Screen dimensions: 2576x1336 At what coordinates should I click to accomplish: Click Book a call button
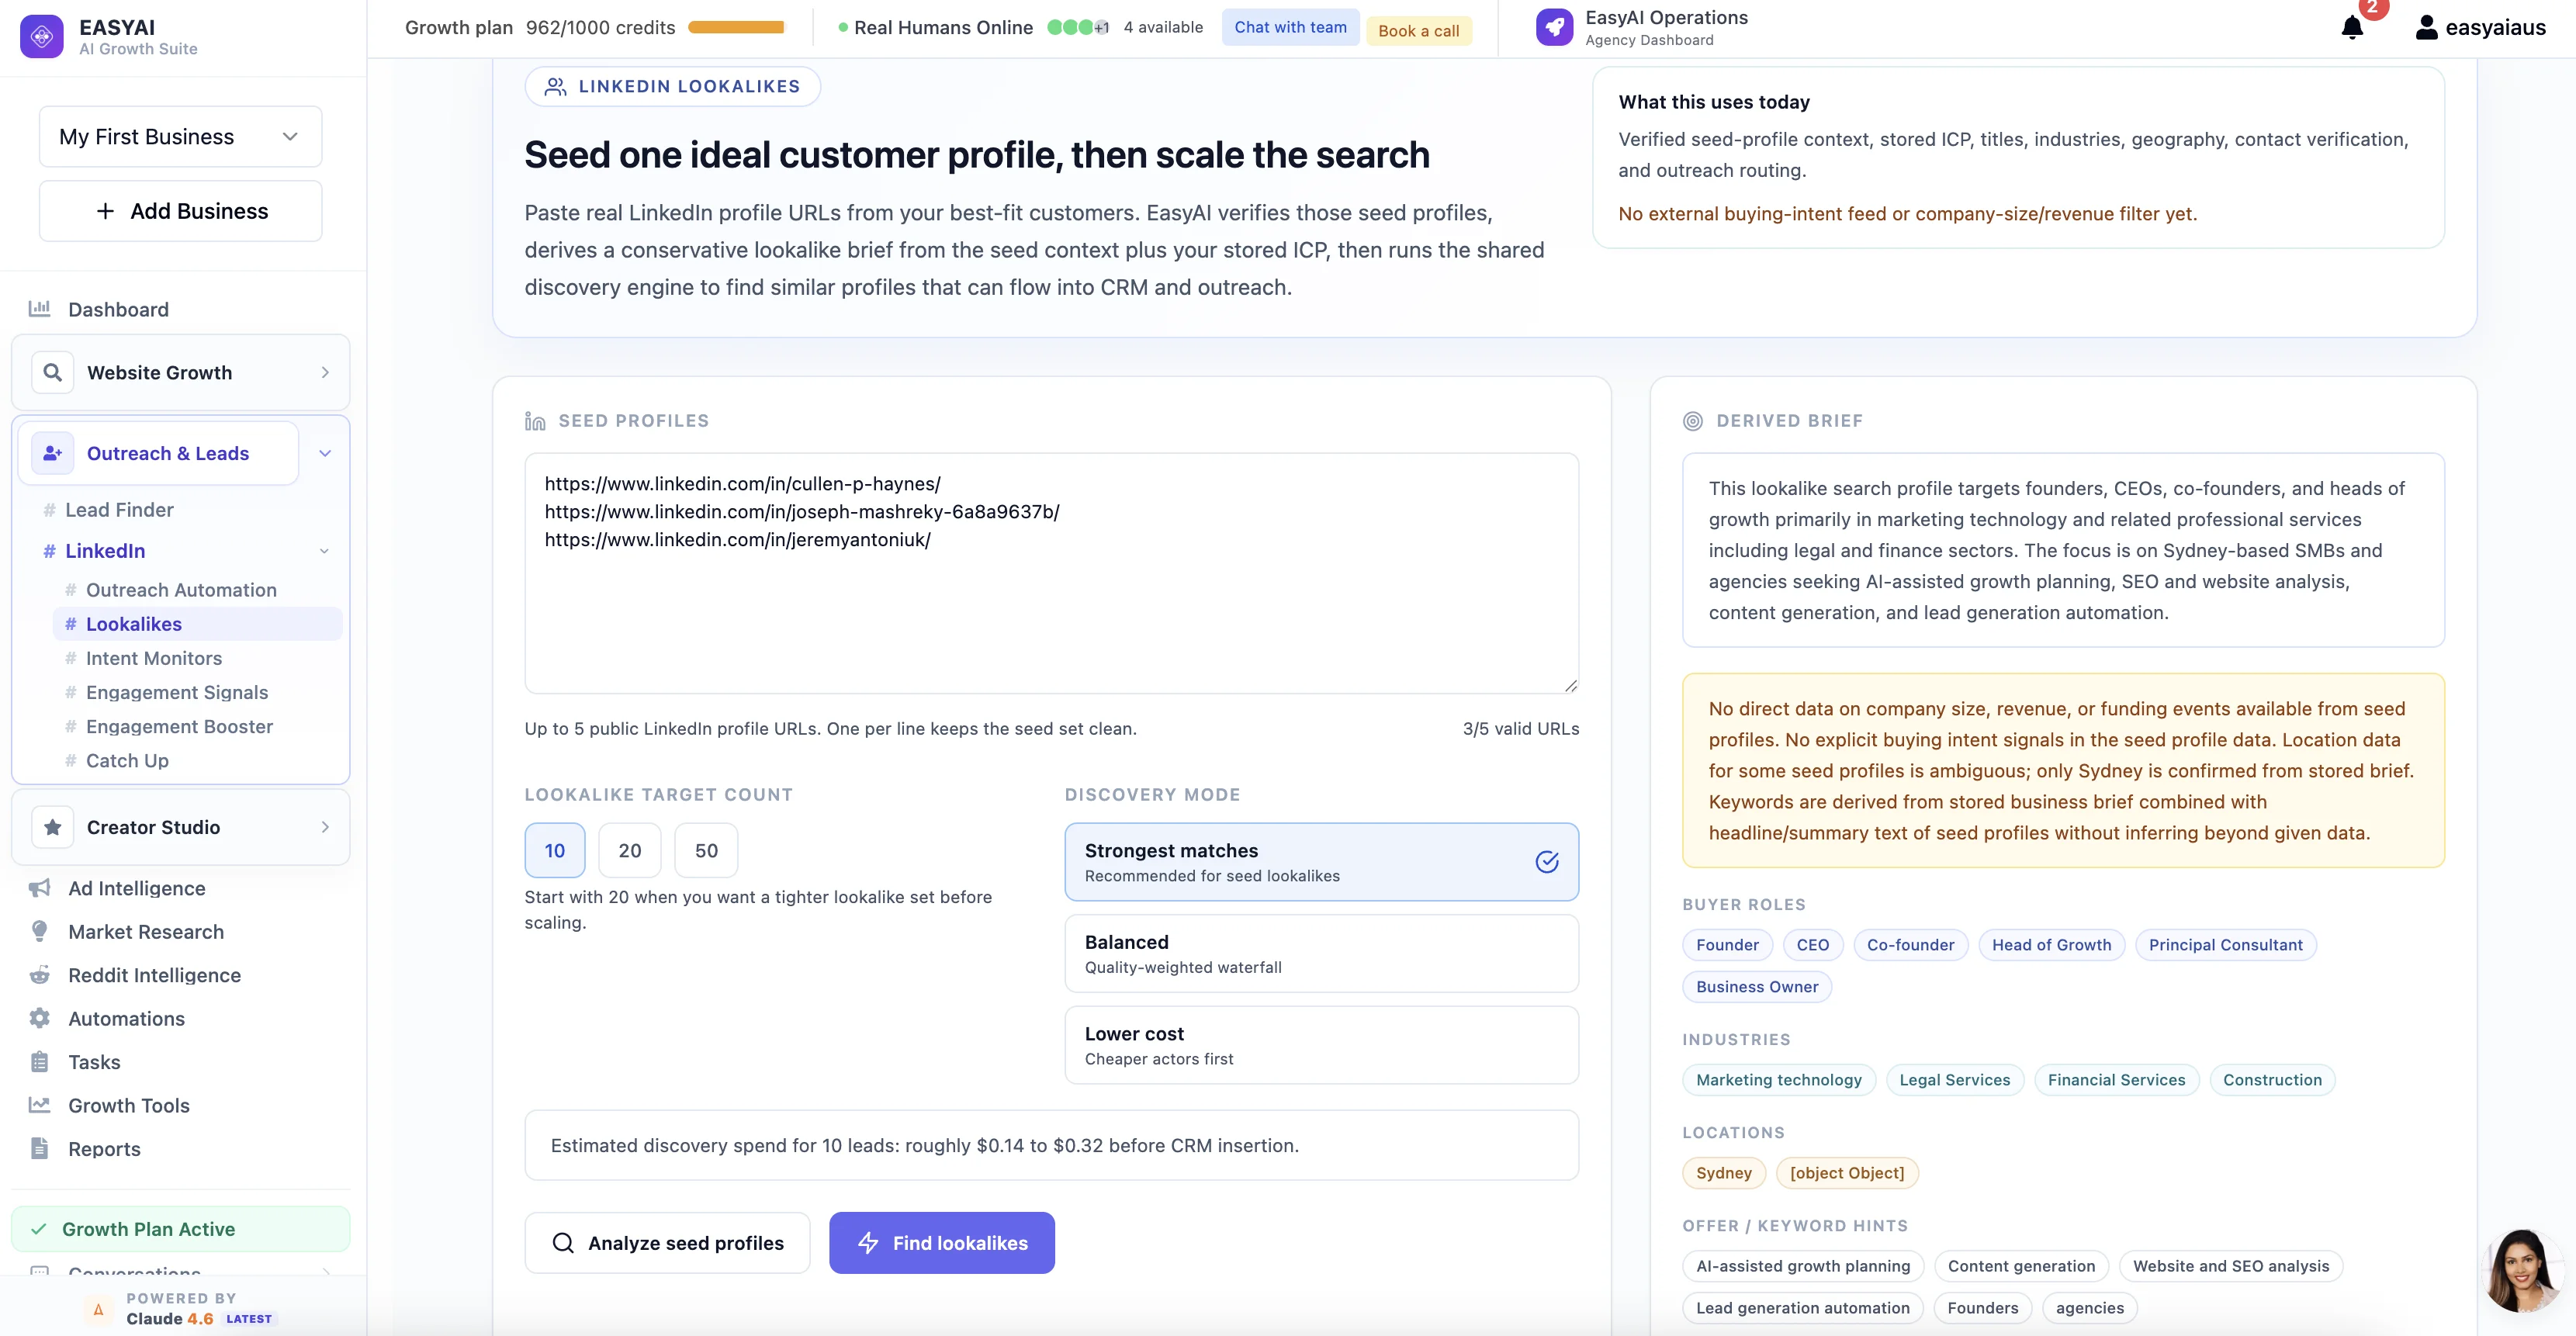click(1418, 31)
